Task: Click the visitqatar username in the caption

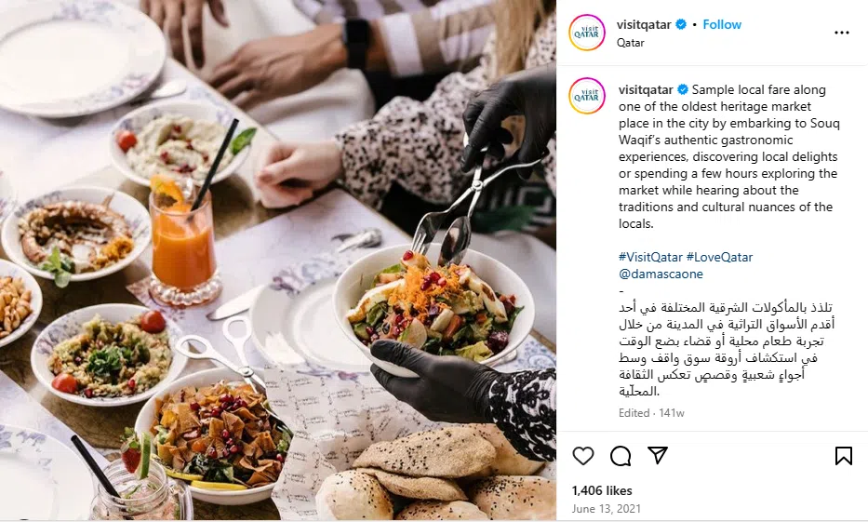Action: coord(646,89)
